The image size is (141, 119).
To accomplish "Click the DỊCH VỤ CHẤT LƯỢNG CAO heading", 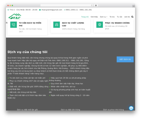I will [x=73, y=24].
